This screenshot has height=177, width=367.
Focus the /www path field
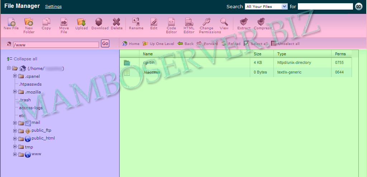pyautogui.click(x=56, y=45)
